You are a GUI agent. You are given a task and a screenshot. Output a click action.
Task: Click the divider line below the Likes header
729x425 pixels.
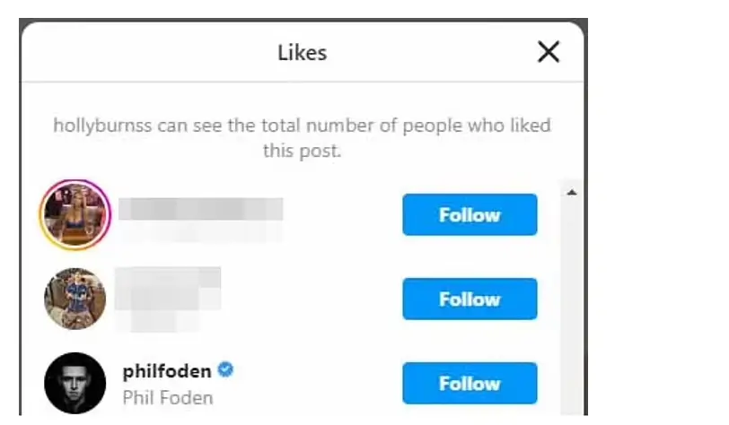tap(303, 82)
